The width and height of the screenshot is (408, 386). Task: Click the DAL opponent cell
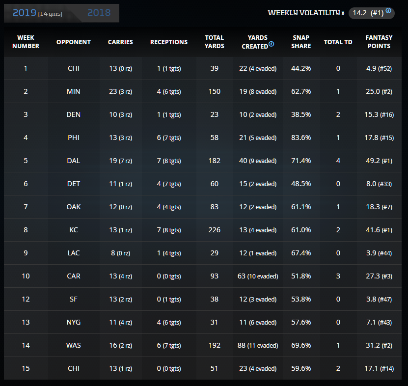74,161
